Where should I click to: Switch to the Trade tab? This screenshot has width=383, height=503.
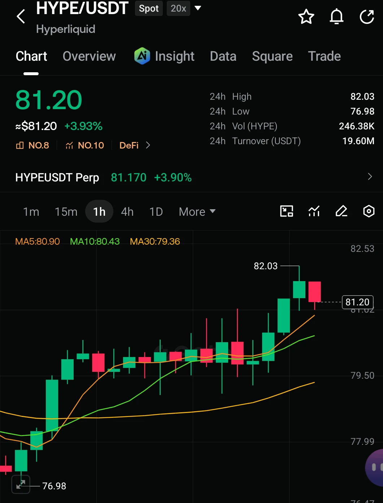pos(324,56)
